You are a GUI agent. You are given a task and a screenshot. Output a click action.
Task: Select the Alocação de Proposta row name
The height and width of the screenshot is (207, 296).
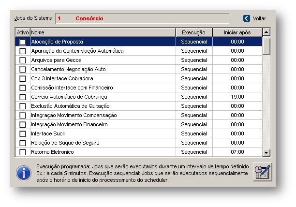(x=57, y=42)
